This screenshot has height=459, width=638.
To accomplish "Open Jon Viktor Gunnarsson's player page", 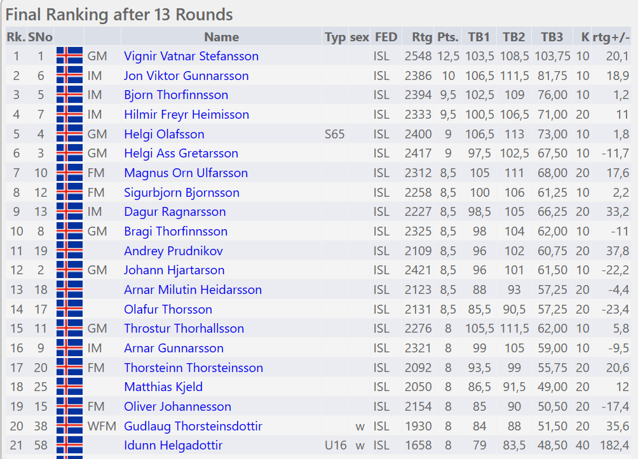I will [186, 76].
